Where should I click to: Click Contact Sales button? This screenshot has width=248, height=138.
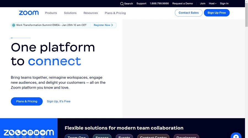tap(188, 13)
